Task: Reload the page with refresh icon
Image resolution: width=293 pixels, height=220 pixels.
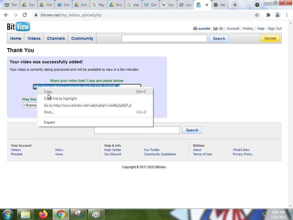Action: coord(25,15)
